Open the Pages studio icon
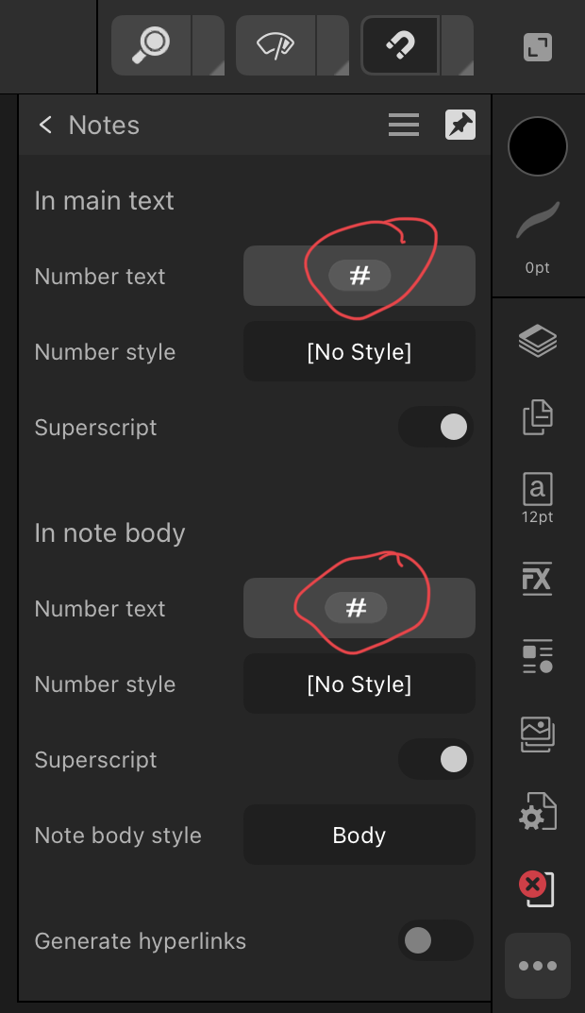The width and height of the screenshot is (585, 1013). (x=537, y=416)
